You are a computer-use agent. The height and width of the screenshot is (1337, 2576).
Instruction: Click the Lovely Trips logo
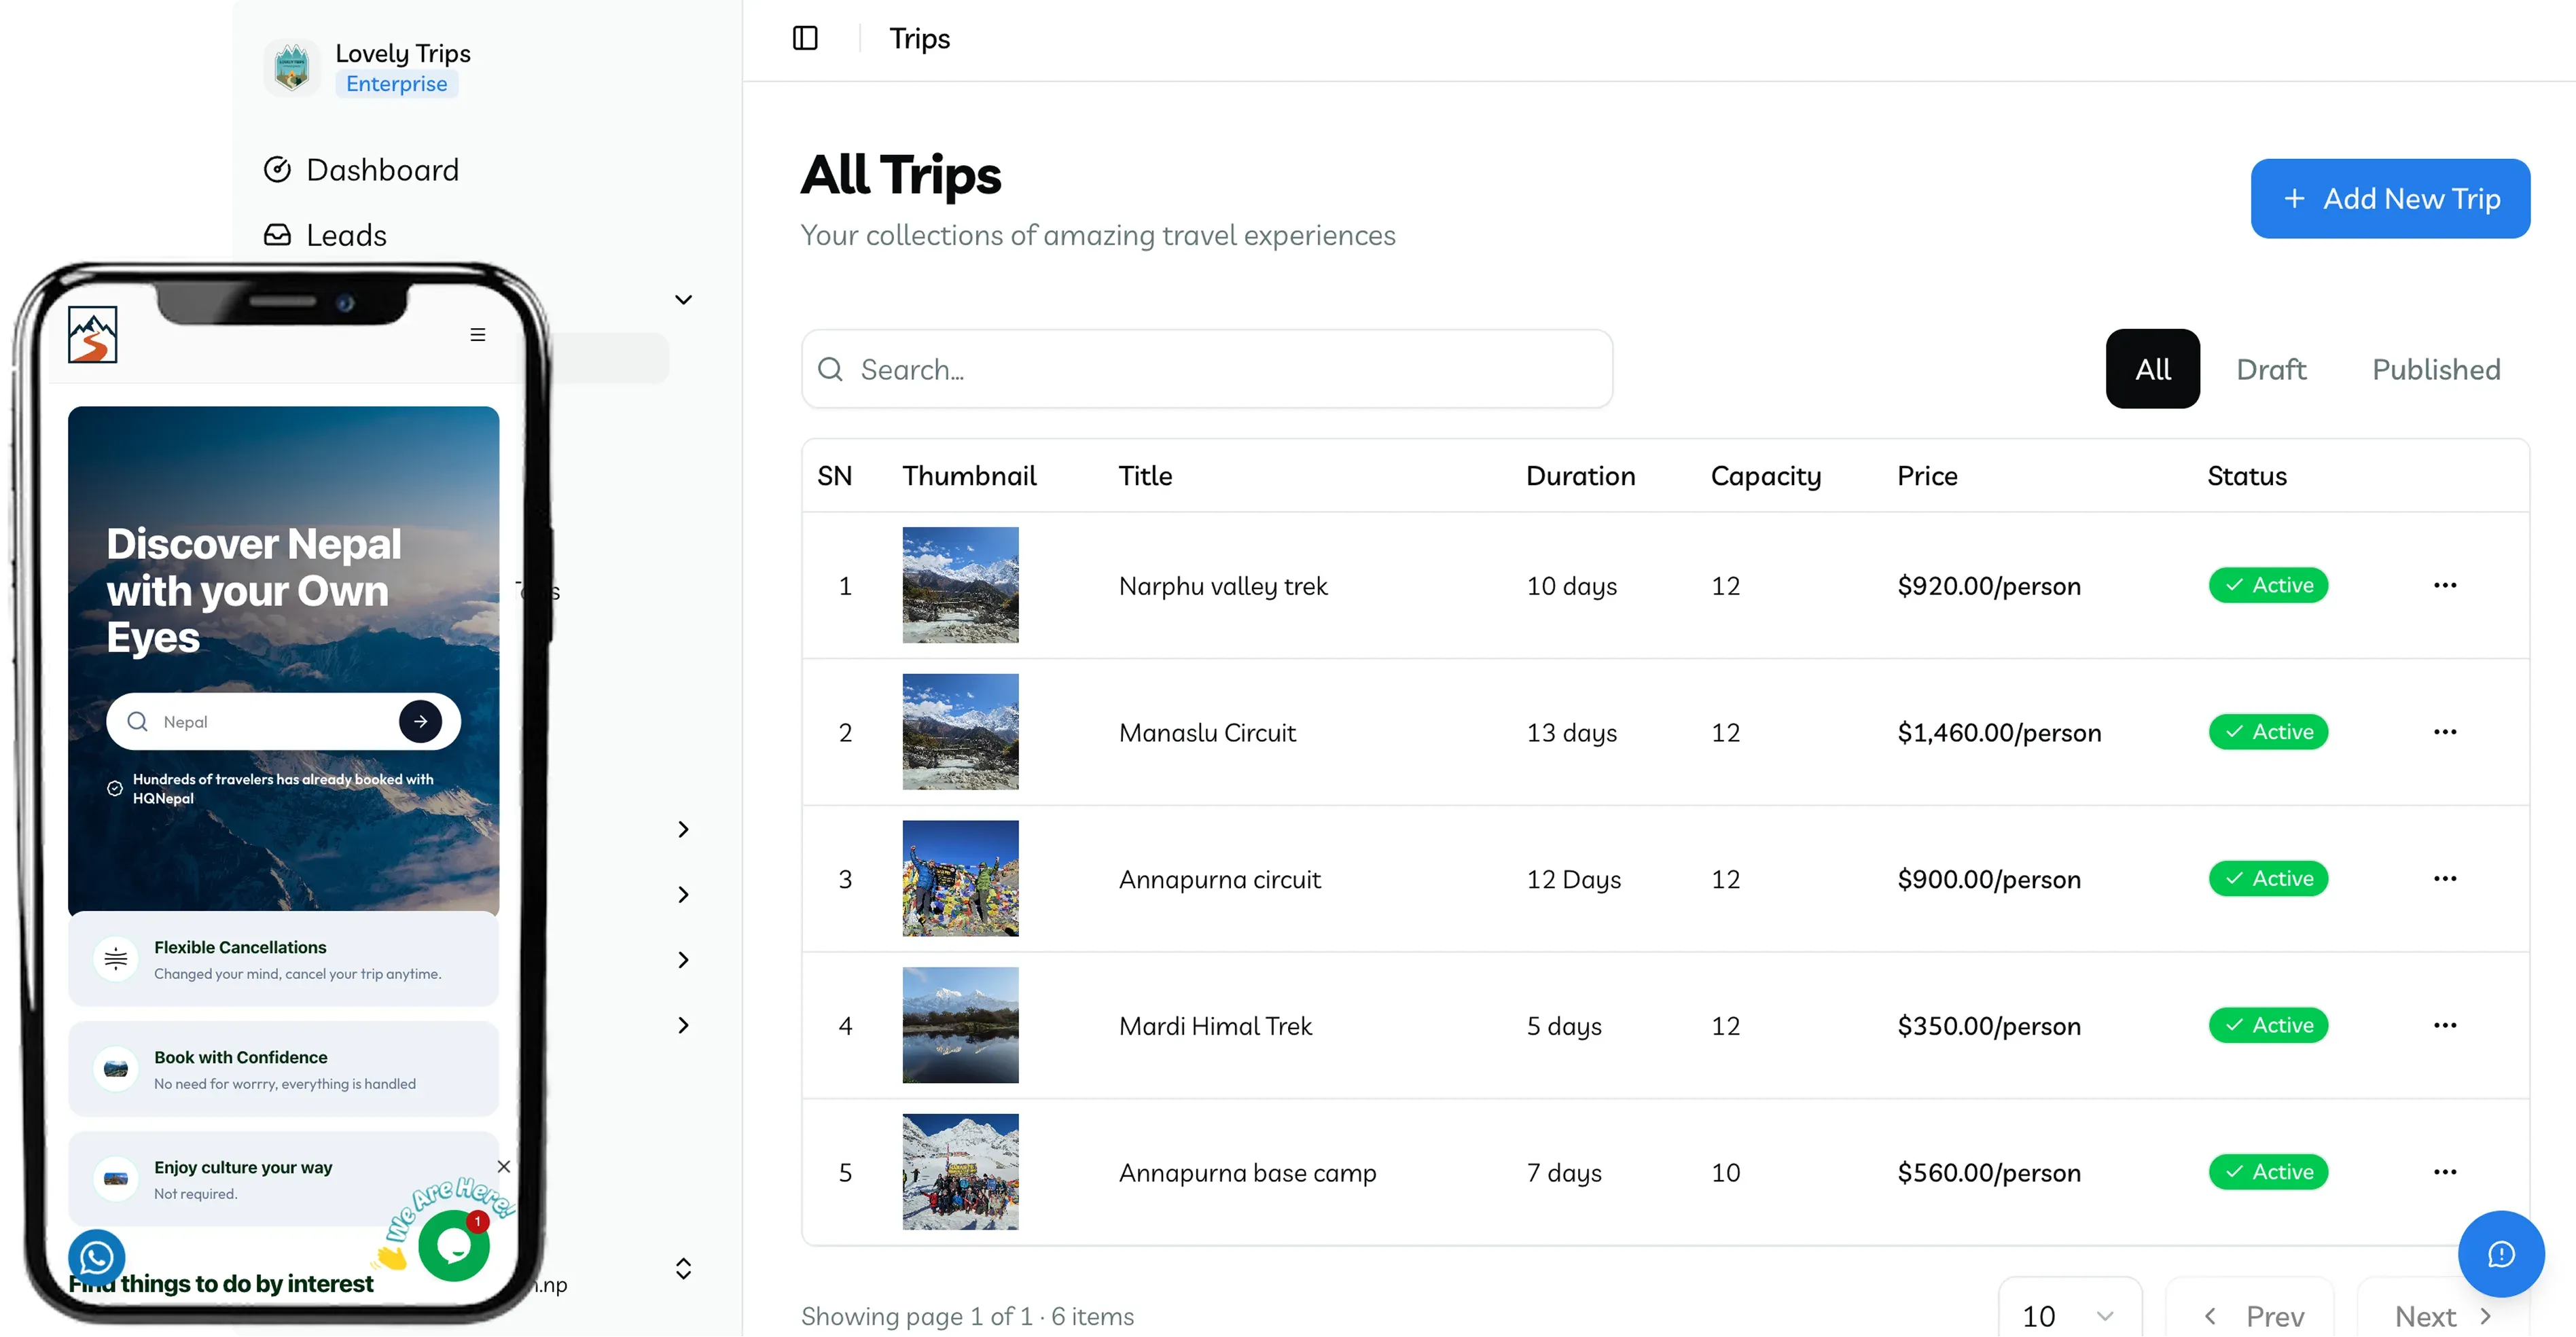tap(292, 68)
